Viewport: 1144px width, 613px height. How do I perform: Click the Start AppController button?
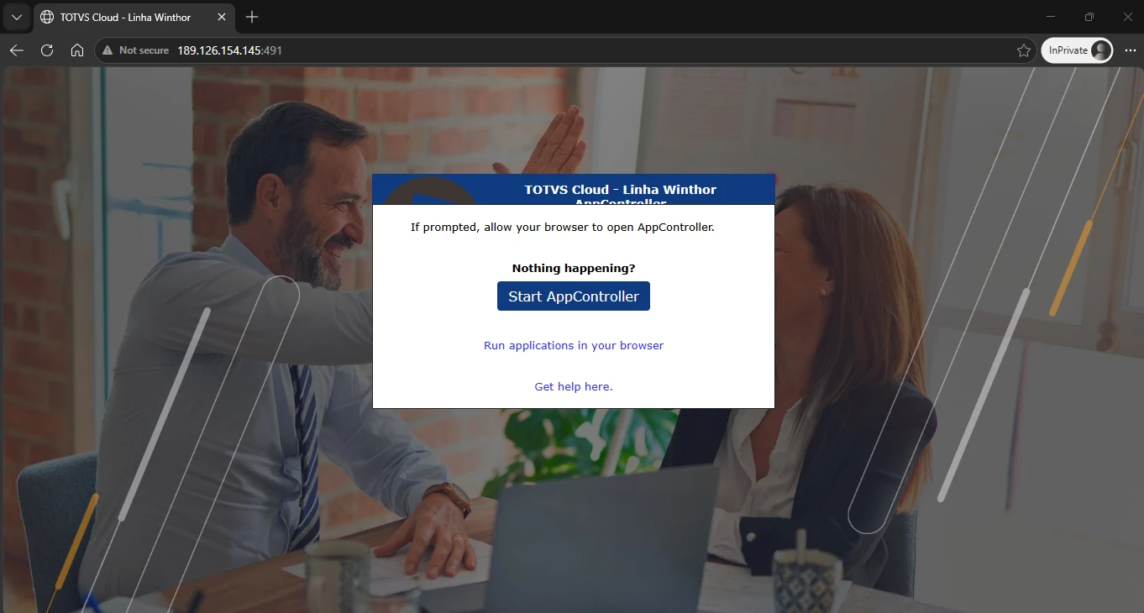[574, 296]
